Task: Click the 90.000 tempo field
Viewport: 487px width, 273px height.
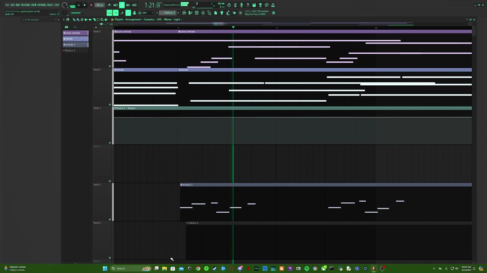Action: click(100, 5)
